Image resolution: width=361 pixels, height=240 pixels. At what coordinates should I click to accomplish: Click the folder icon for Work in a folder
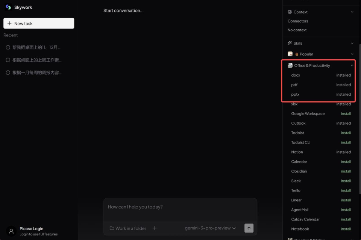click(x=112, y=228)
